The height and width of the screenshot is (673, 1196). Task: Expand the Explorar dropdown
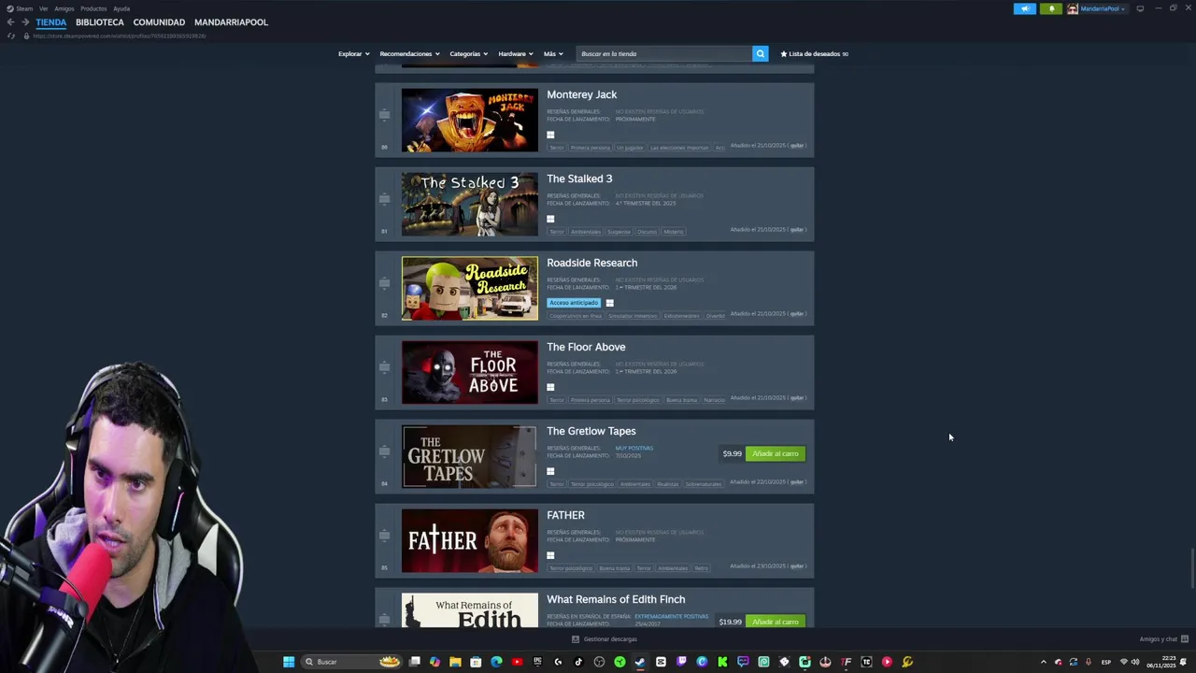[353, 54]
